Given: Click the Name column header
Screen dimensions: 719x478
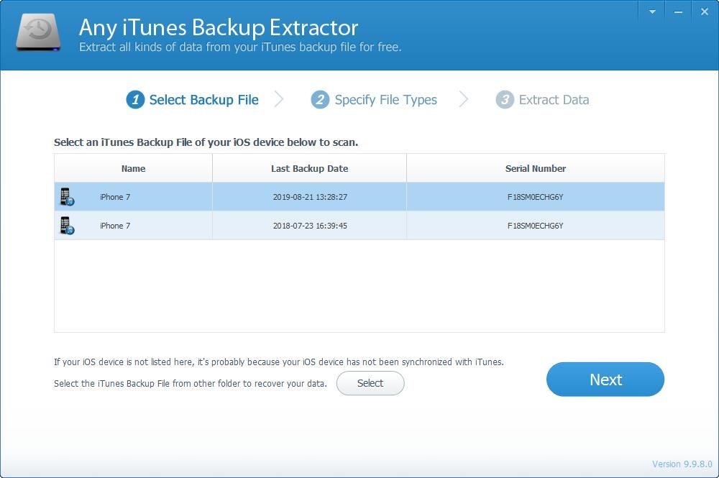Looking at the screenshot, I should point(132,168).
